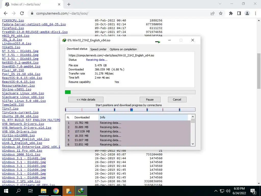Screen dimensions: 261x196
Task: Open the Firefox2.iso link
Action: click(13, 28)
